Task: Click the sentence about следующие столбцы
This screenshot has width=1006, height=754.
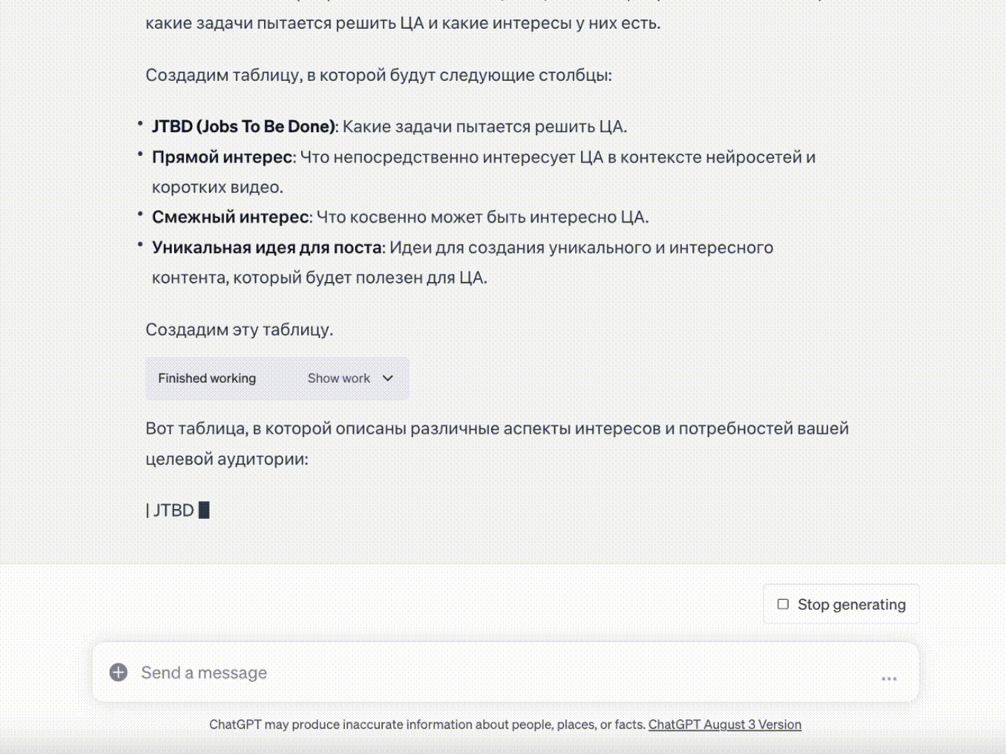Action: click(x=378, y=75)
